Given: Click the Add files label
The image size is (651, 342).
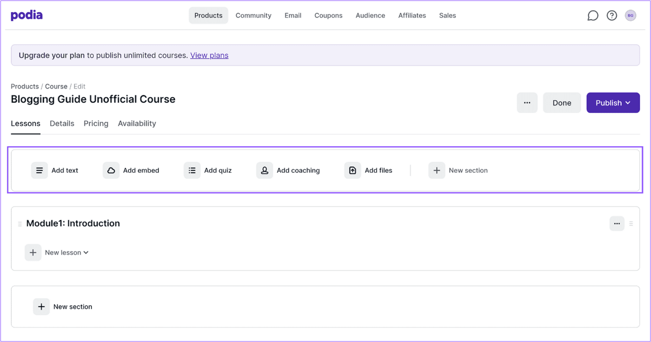Looking at the screenshot, I should [x=379, y=170].
